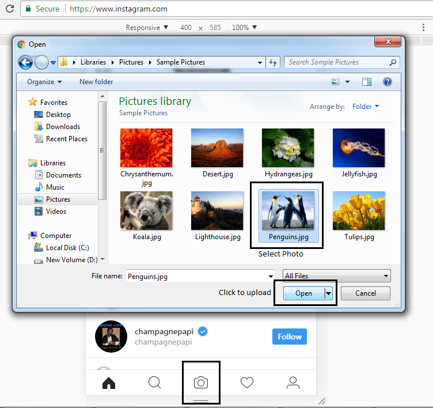Click the champagnepapi username link

coord(164,331)
